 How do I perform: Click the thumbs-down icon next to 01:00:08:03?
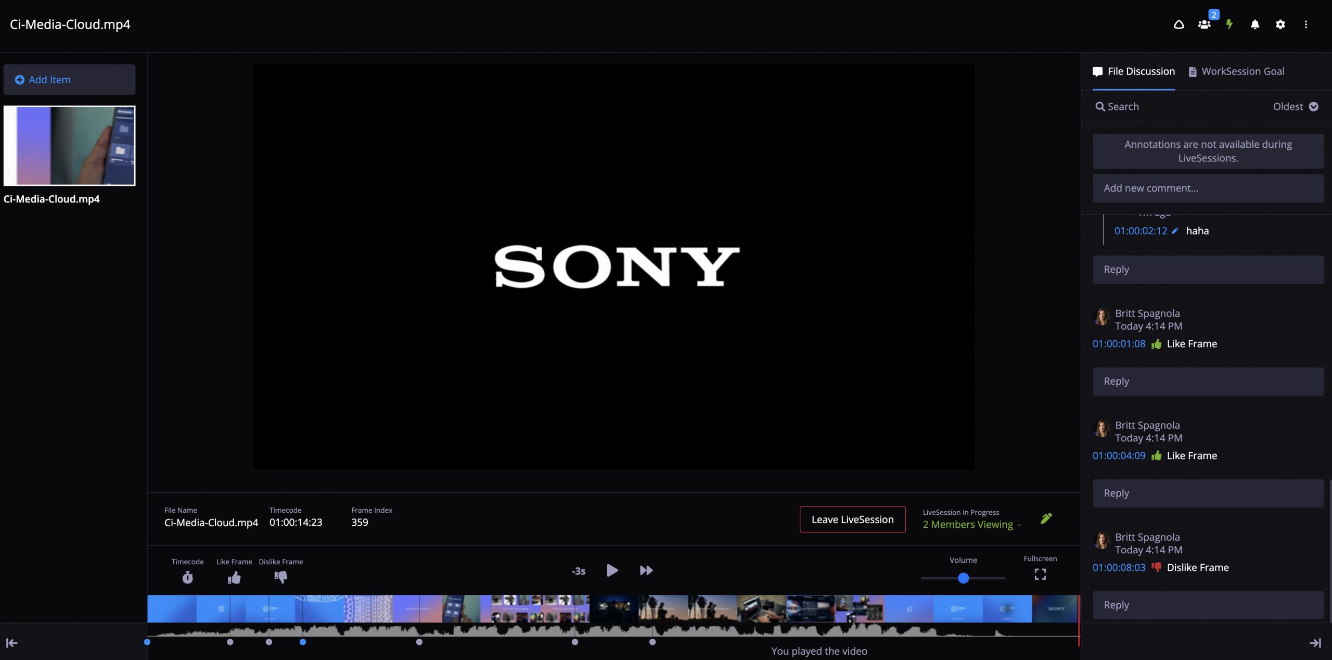(1157, 567)
